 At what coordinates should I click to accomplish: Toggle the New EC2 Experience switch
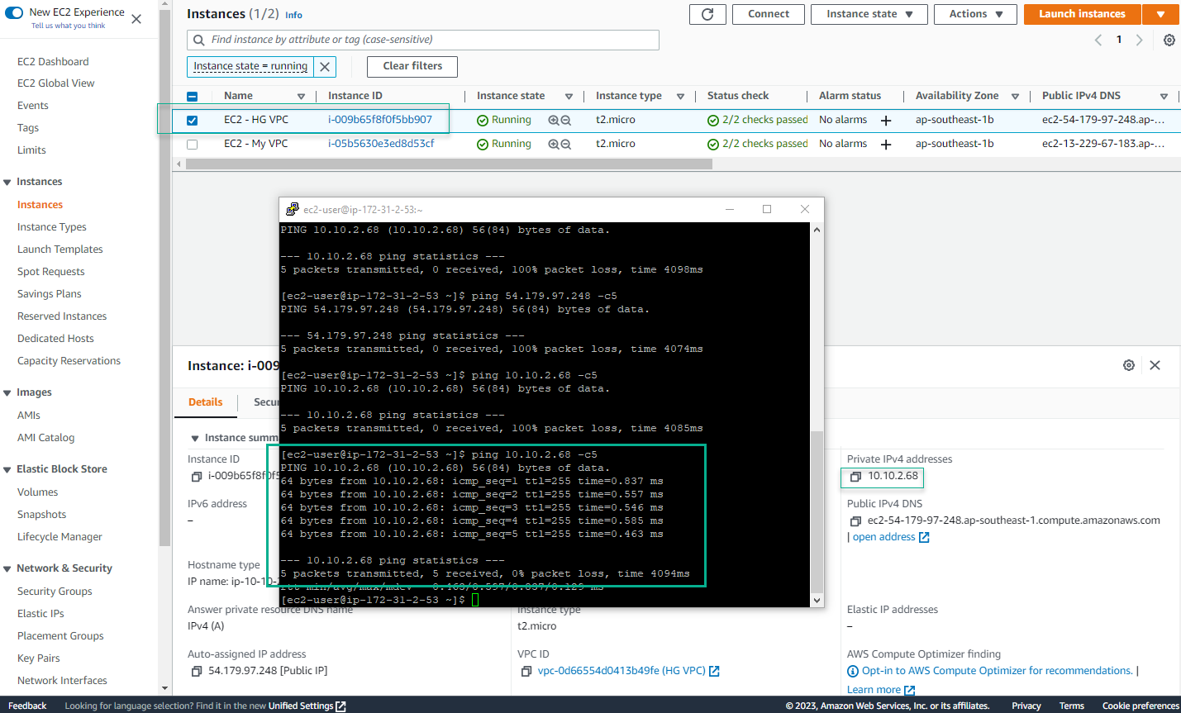tap(14, 12)
